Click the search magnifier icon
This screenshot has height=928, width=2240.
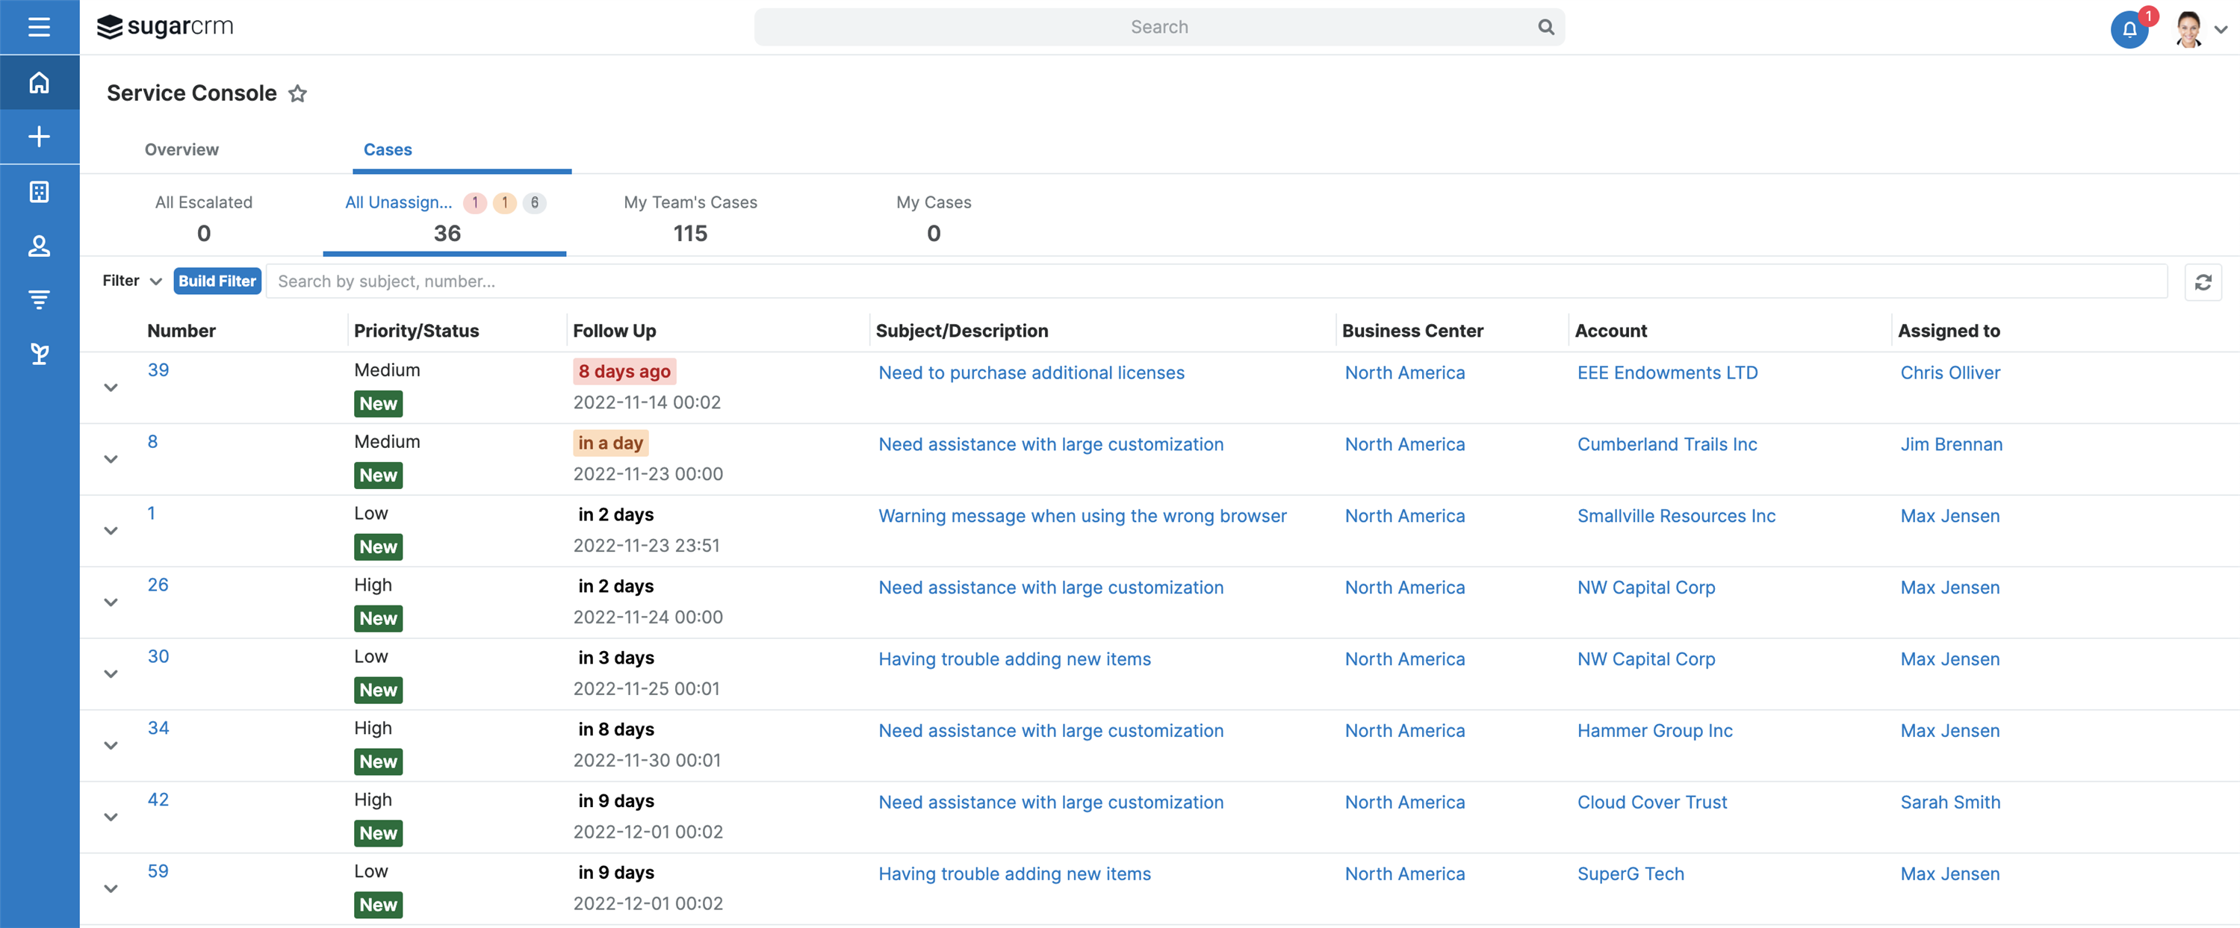(1545, 27)
